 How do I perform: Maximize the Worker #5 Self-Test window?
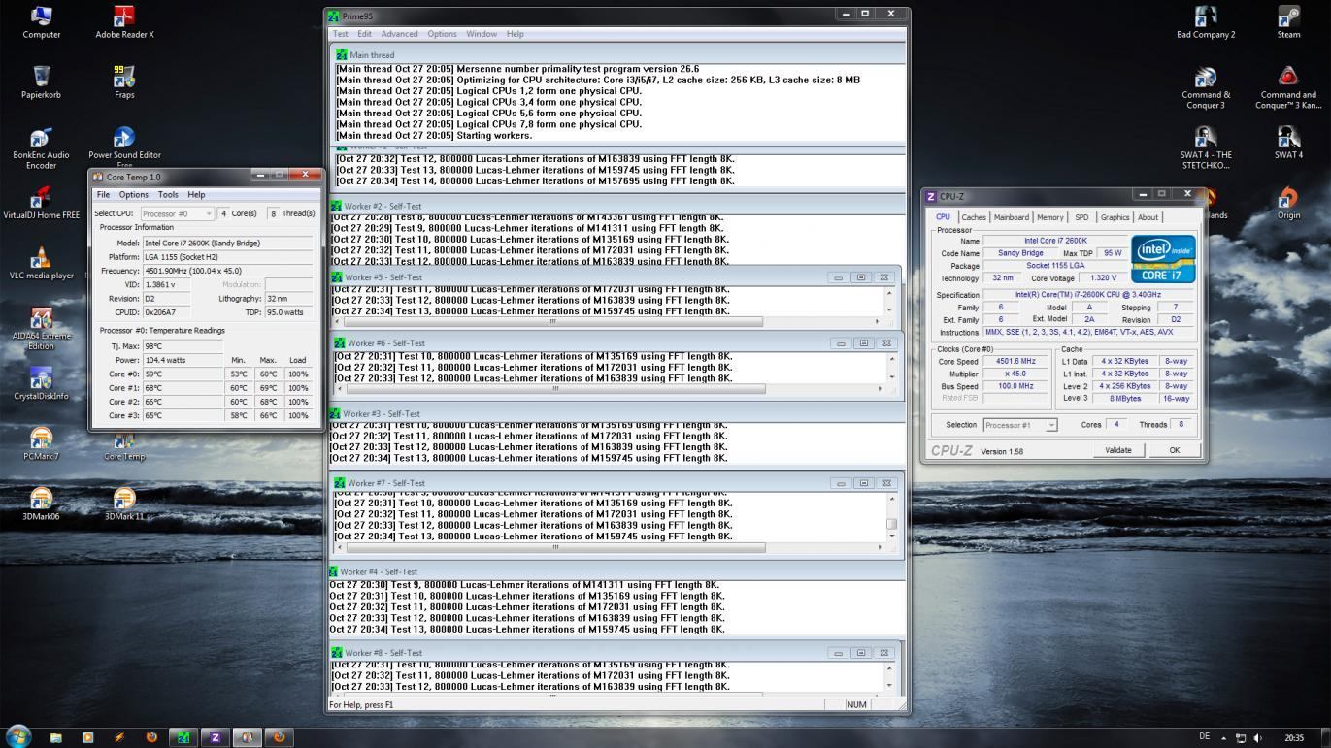coord(860,277)
